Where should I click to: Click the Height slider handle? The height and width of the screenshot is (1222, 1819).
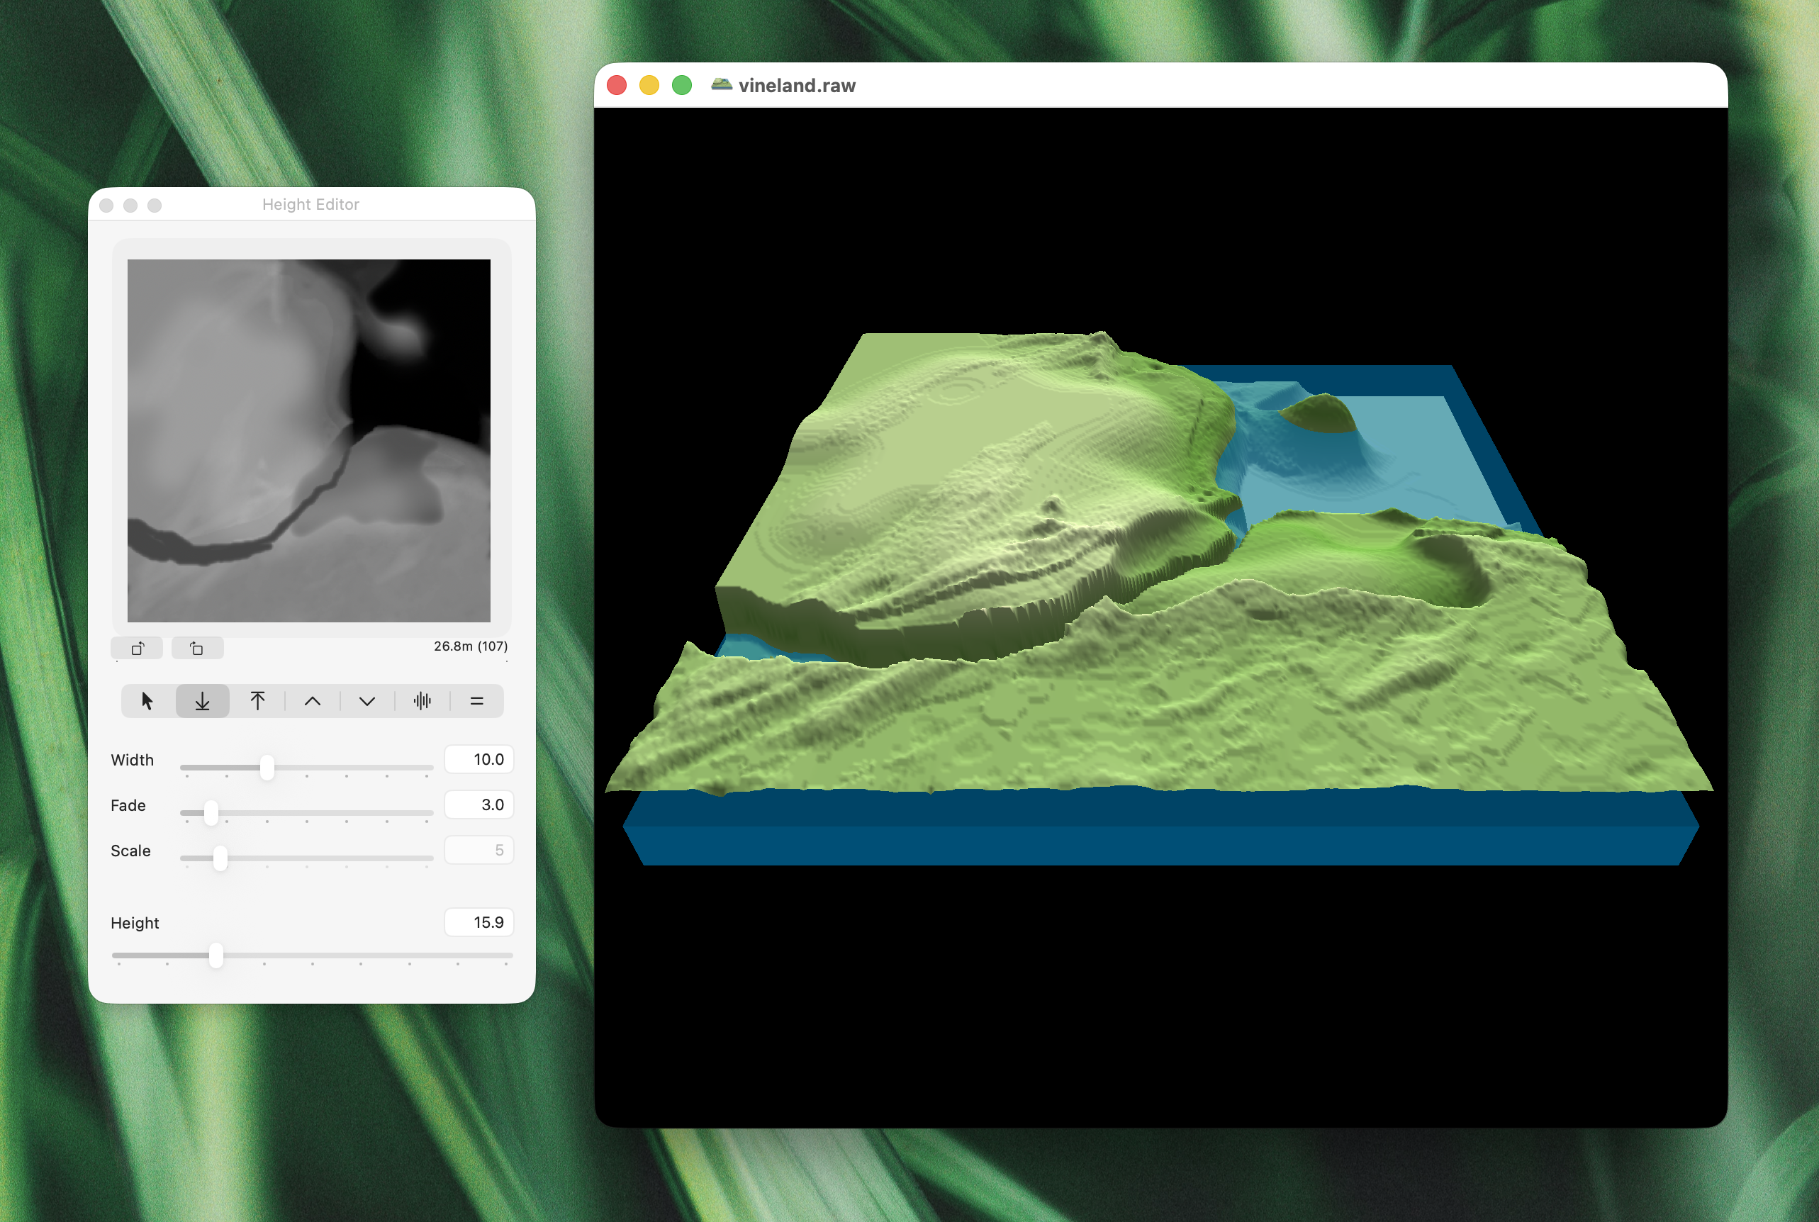click(x=216, y=955)
